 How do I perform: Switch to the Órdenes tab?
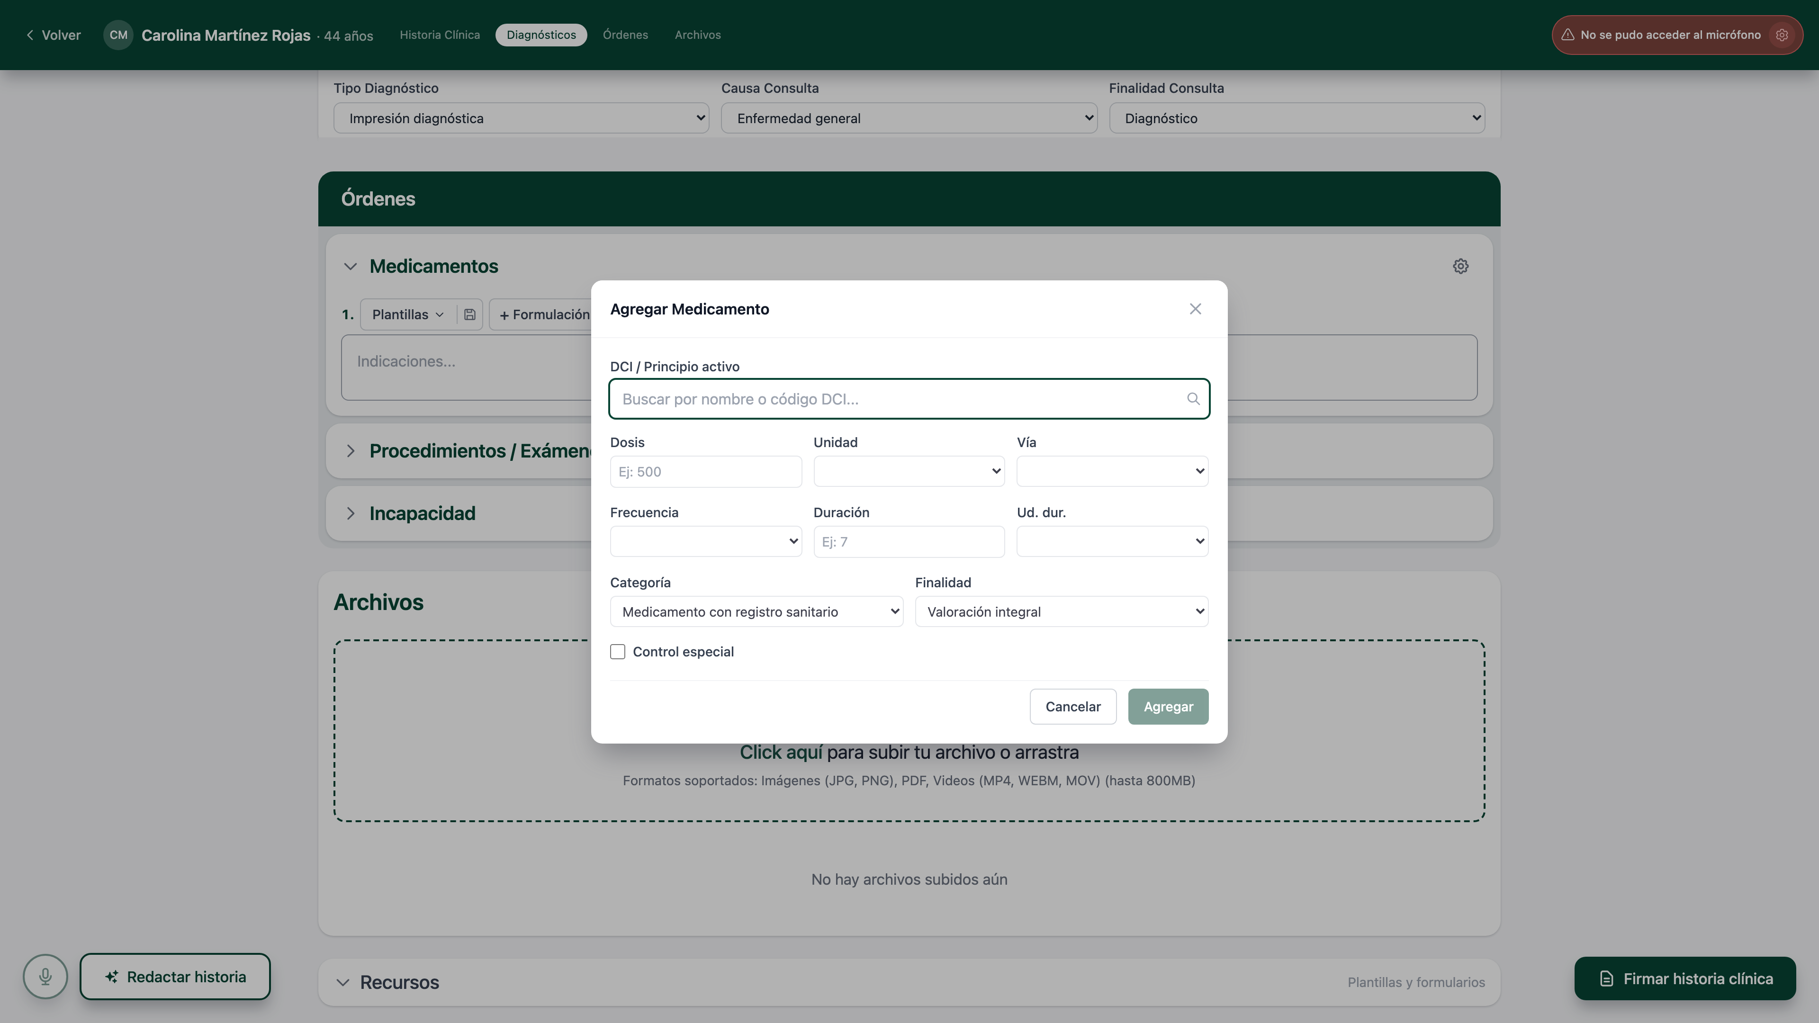[x=625, y=35]
